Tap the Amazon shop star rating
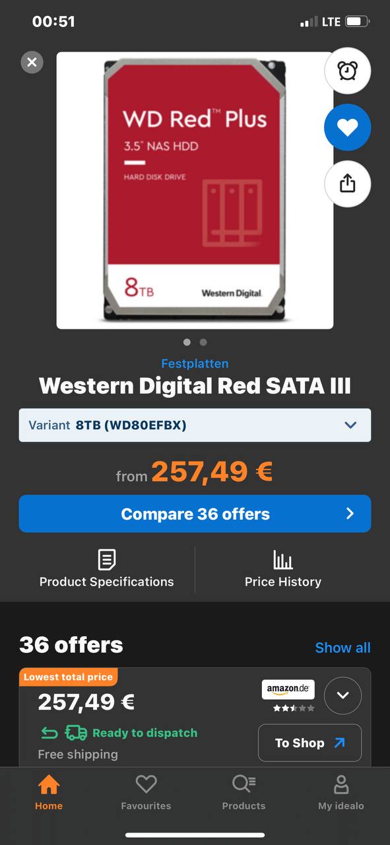390x845 pixels. tap(294, 708)
